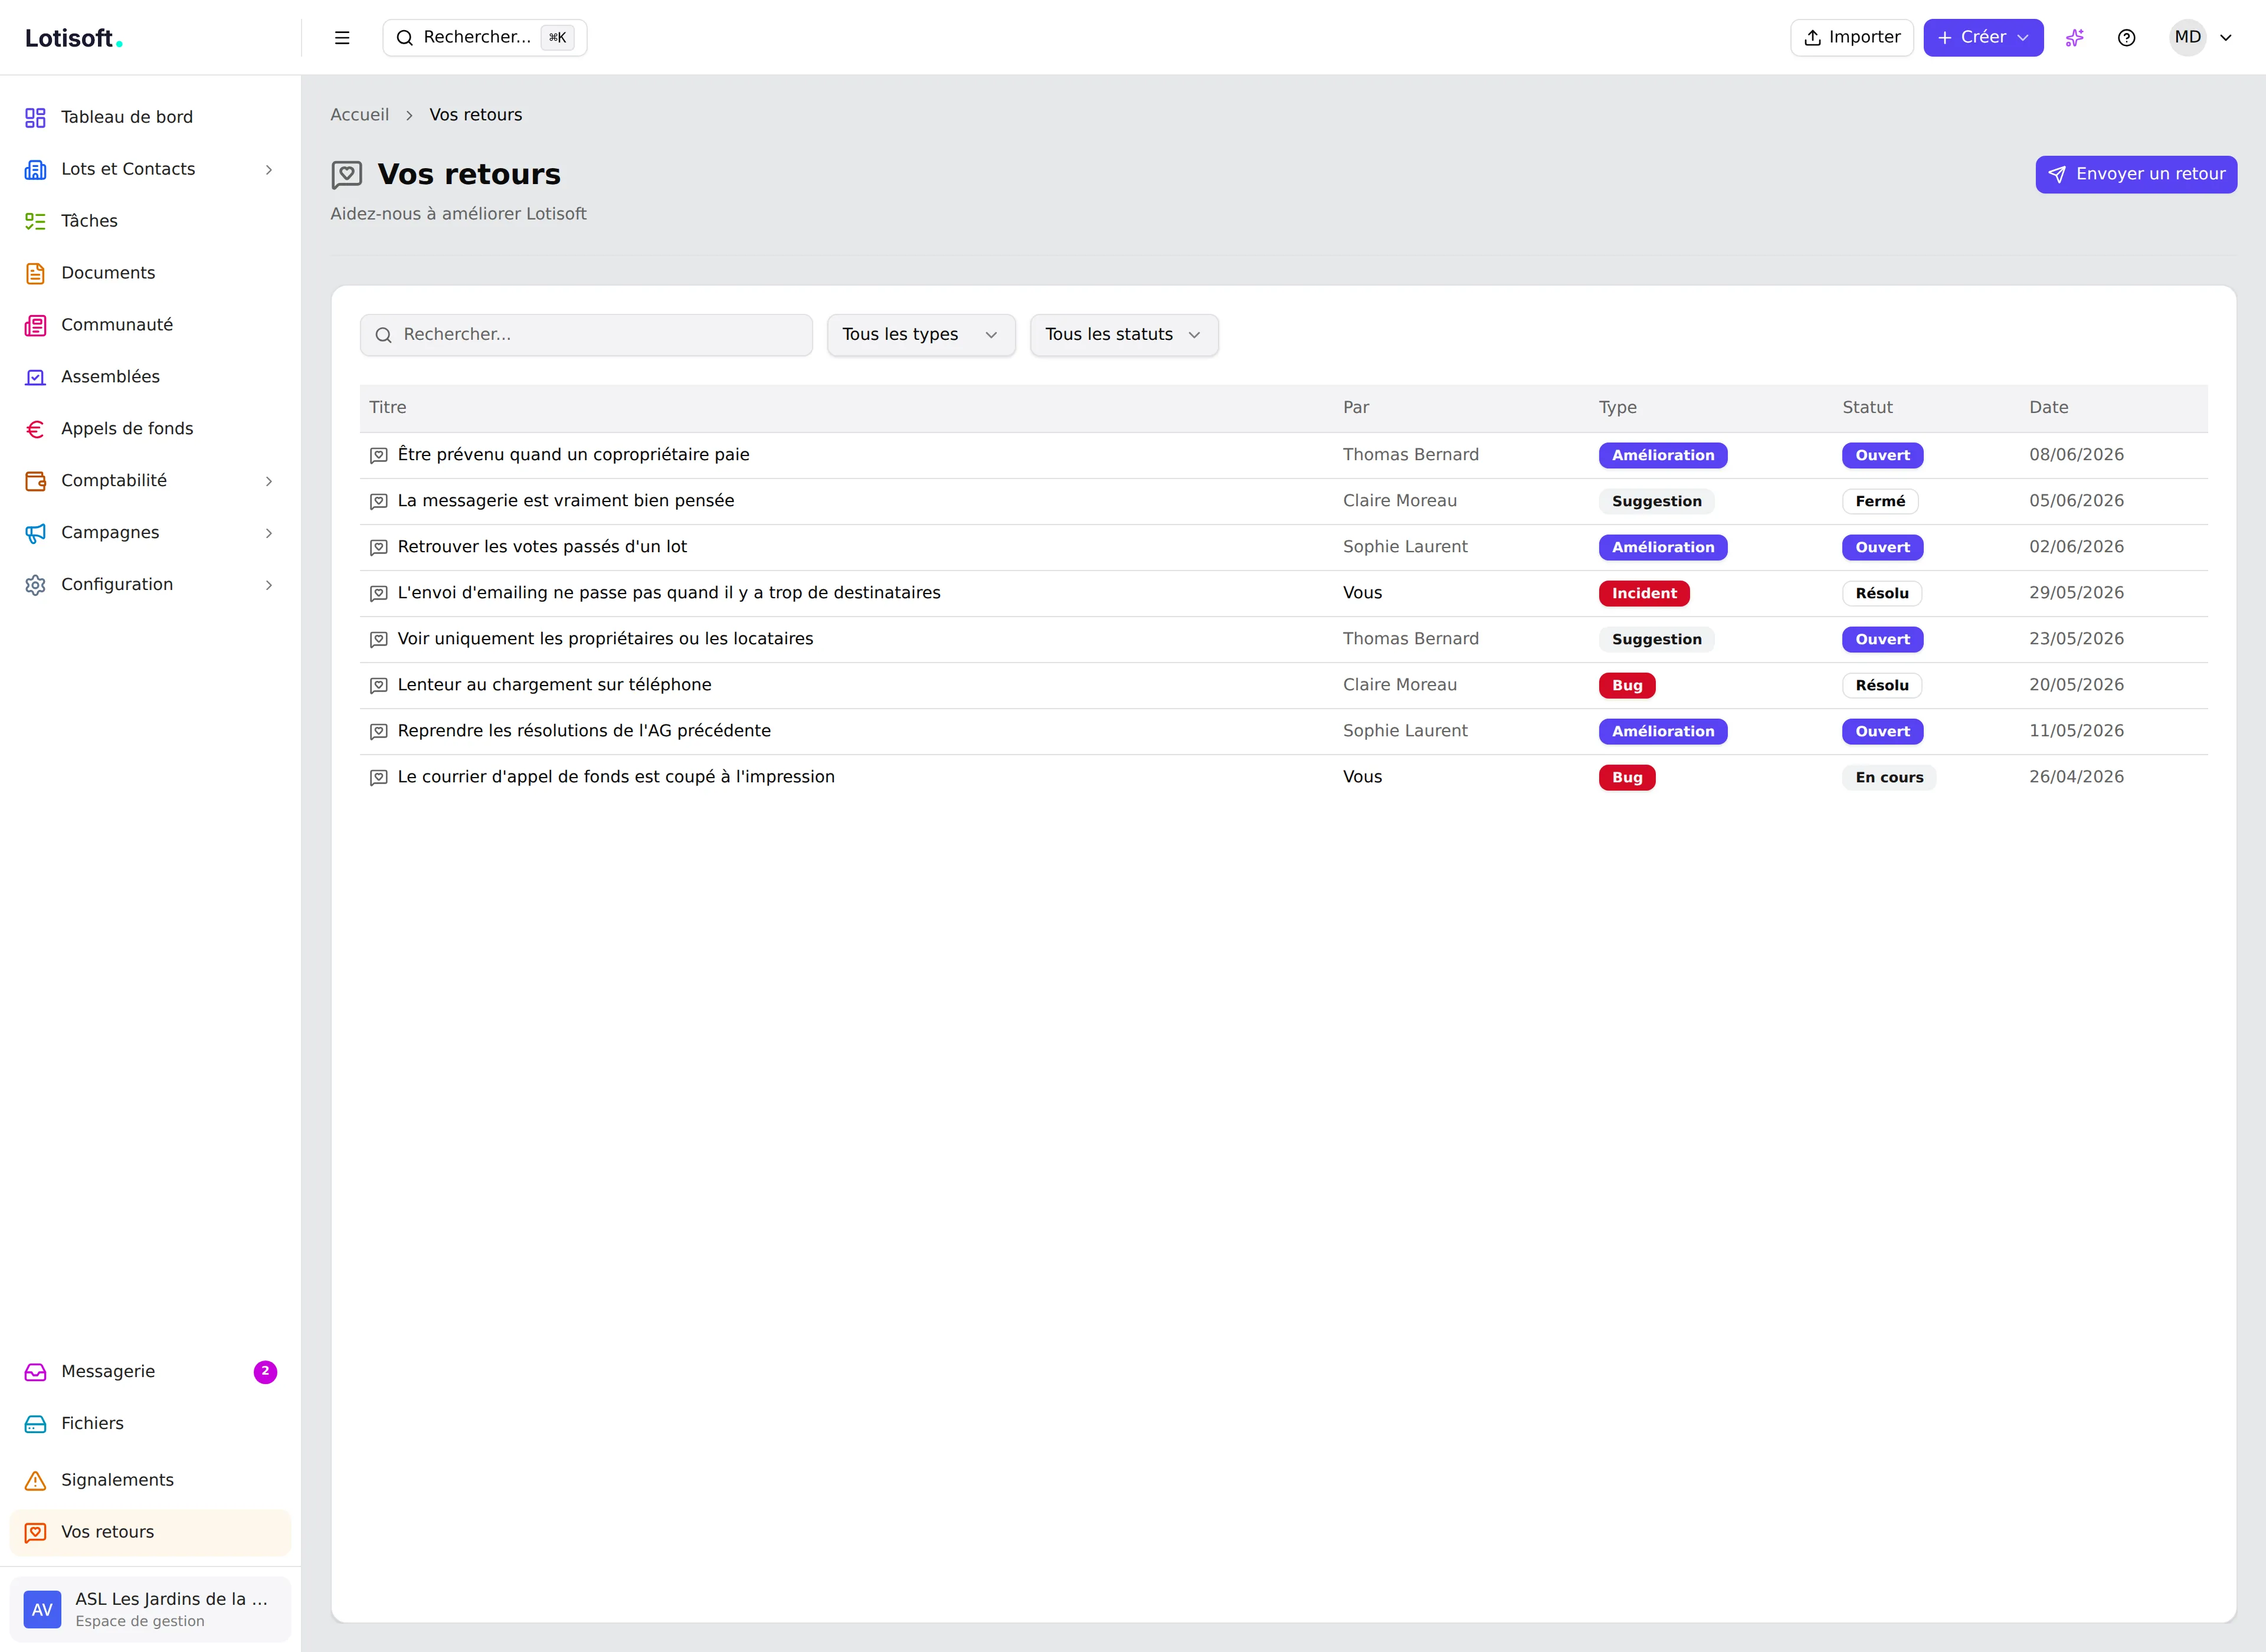Click the Lotisoft logo
Image resolution: width=2266 pixels, height=1652 pixels.
tap(74, 38)
